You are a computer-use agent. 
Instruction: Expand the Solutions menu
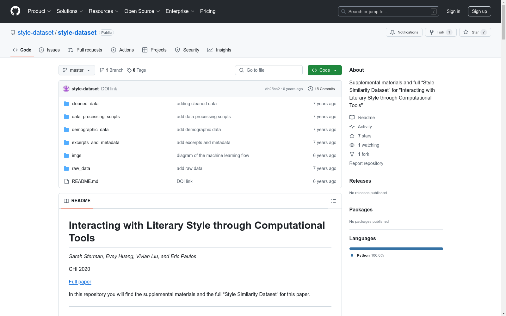pyautogui.click(x=70, y=11)
